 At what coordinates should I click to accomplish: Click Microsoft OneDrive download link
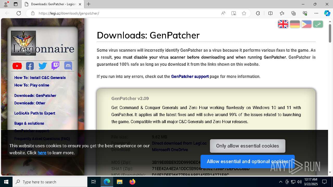[x=170, y=150]
